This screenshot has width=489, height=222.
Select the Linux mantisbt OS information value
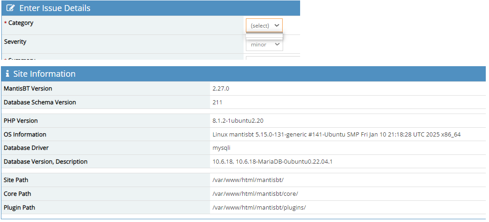pyautogui.click(x=336, y=134)
